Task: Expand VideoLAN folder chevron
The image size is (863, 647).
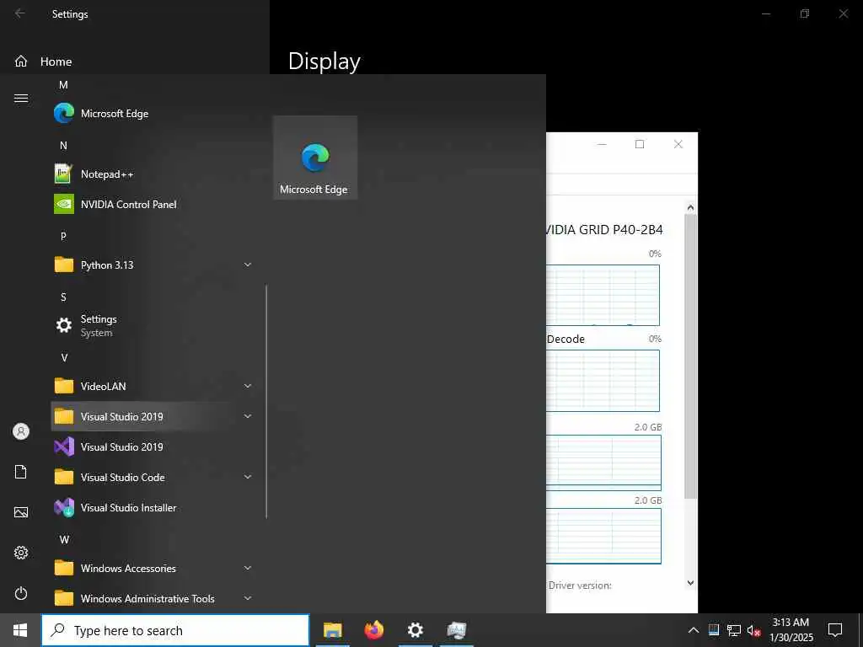Action: (248, 386)
